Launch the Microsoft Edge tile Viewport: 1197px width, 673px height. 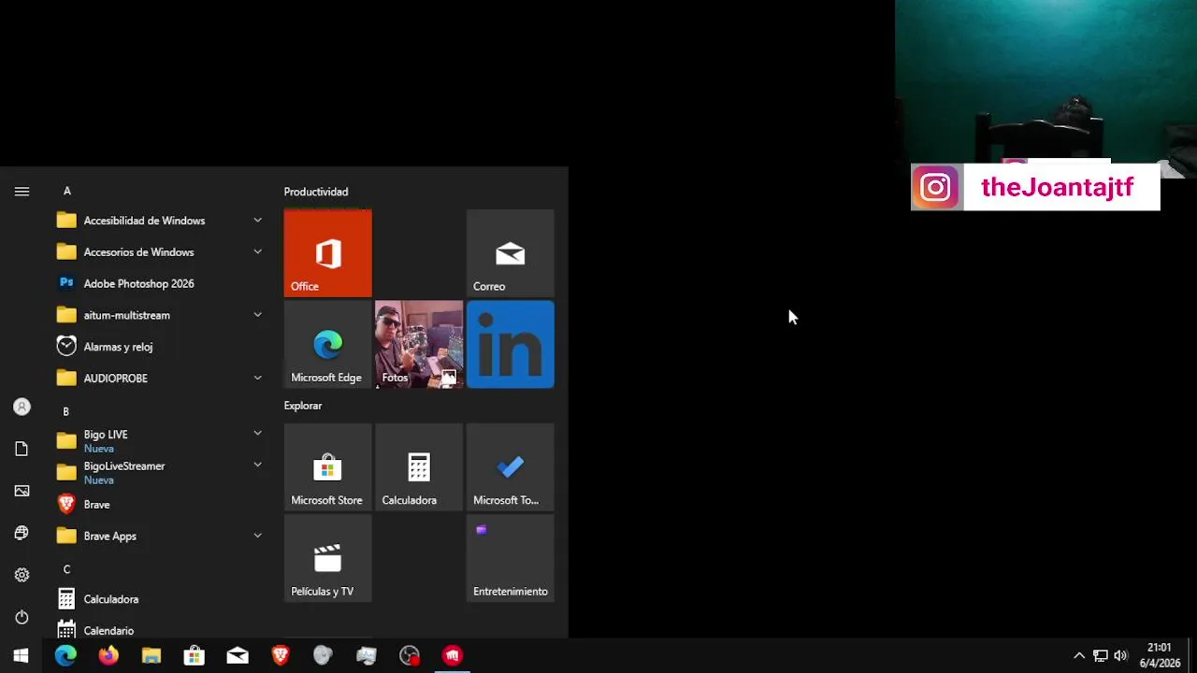(327, 344)
